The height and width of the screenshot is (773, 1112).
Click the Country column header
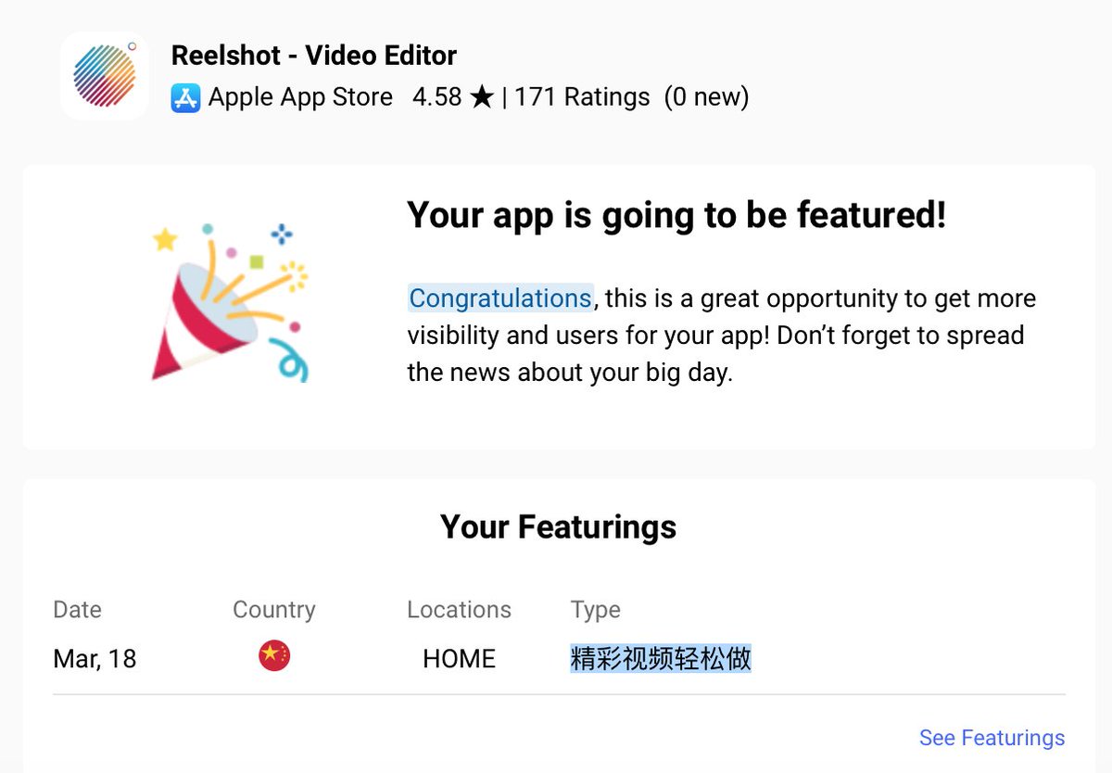[x=274, y=610]
